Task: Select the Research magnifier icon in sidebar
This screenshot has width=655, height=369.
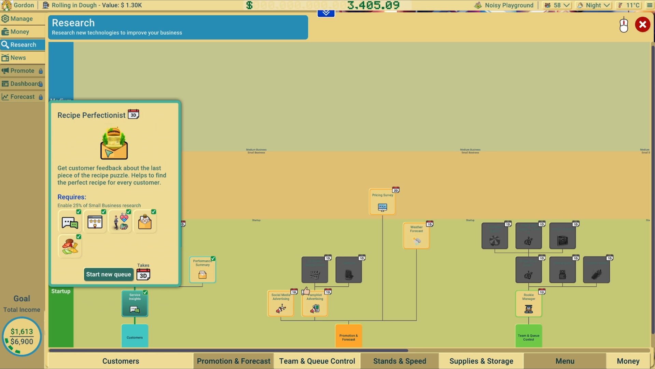Action: point(5,44)
